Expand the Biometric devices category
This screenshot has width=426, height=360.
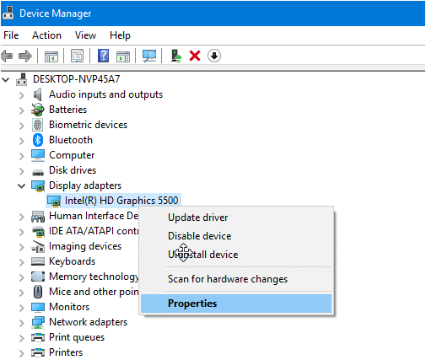pos(22,126)
